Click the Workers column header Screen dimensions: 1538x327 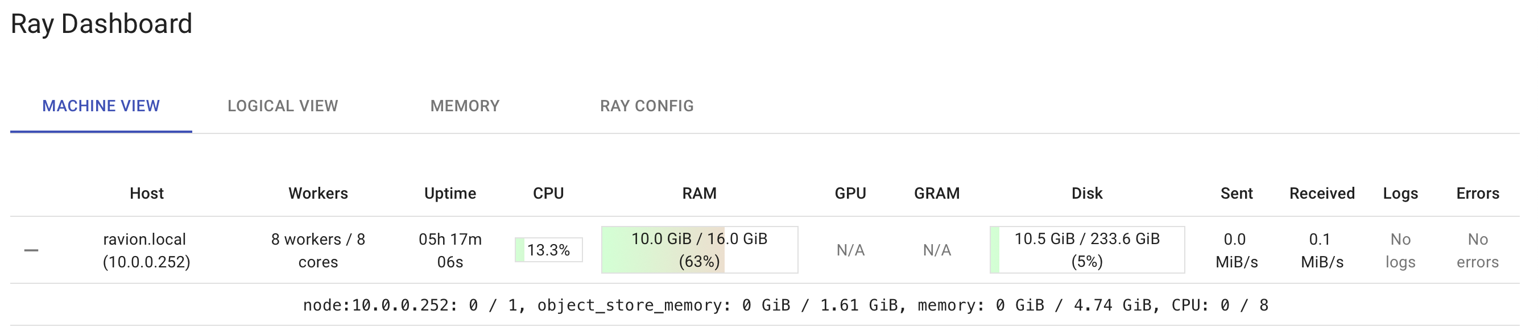(x=317, y=193)
